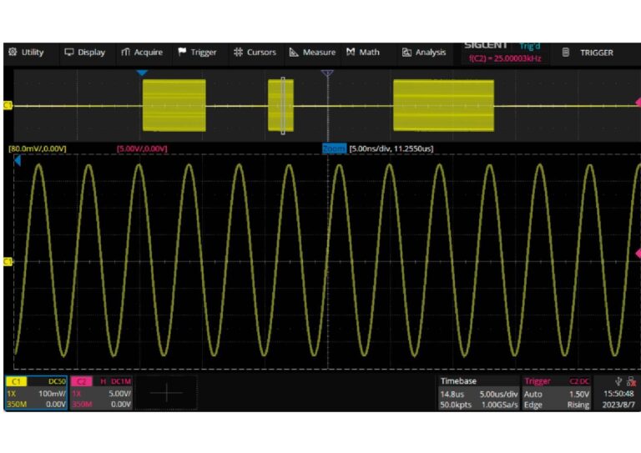The width and height of the screenshot is (641, 453).
Task: Click the C1 ground marker in zoom view
Action: pyautogui.click(x=8, y=261)
